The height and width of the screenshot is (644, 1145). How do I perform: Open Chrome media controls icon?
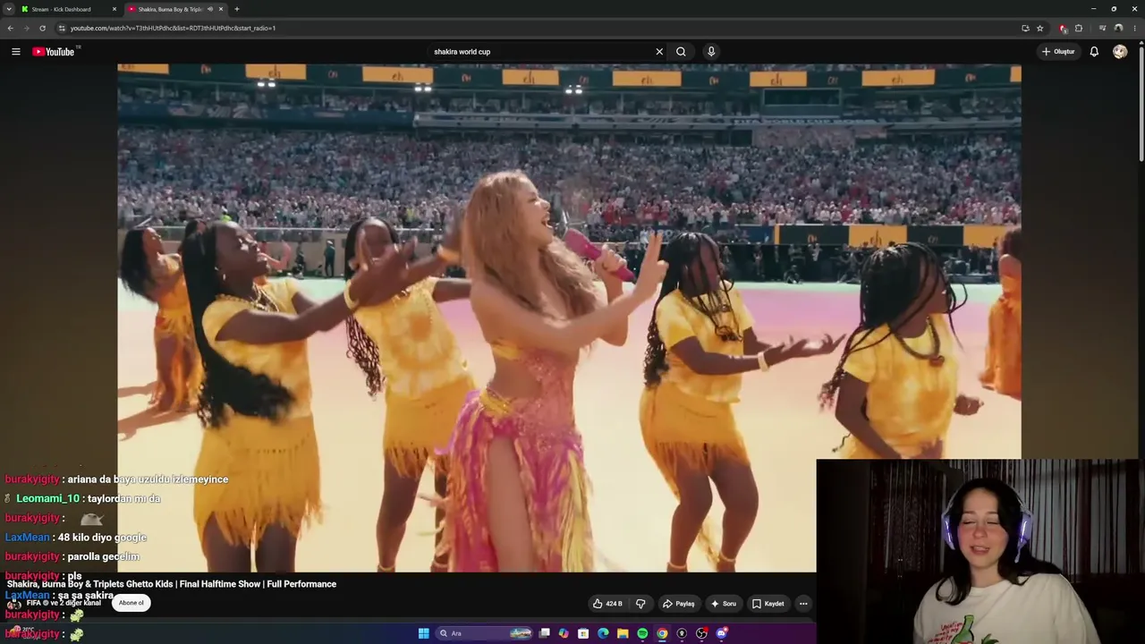(x=1102, y=28)
